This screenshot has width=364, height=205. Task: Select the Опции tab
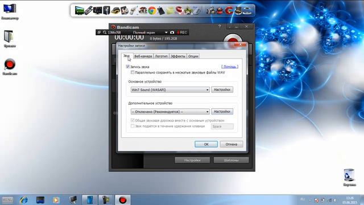(x=193, y=56)
